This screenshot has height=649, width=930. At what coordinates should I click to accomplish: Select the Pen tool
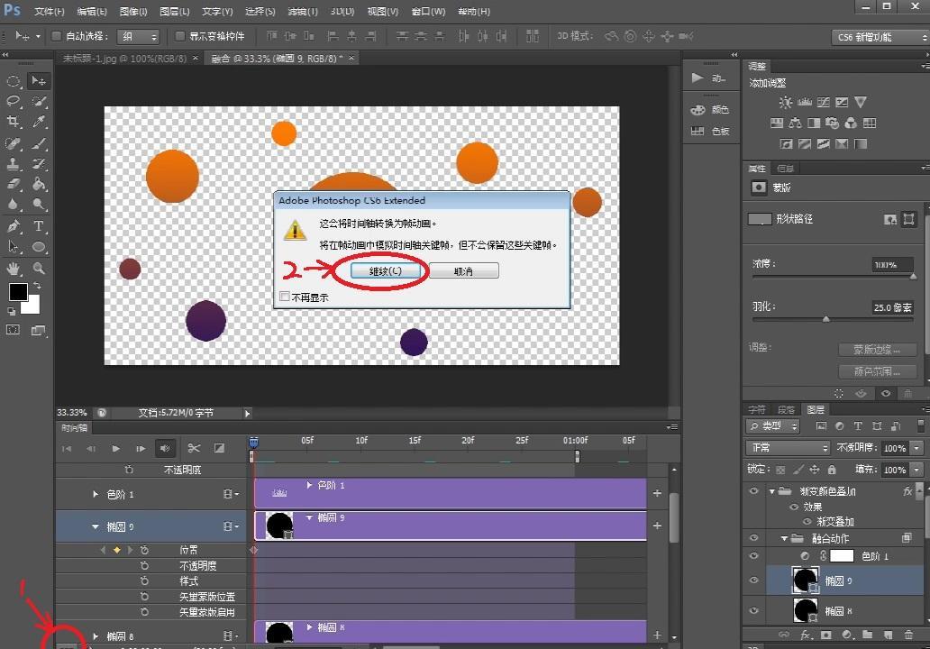pyautogui.click(x=14, y=226)
